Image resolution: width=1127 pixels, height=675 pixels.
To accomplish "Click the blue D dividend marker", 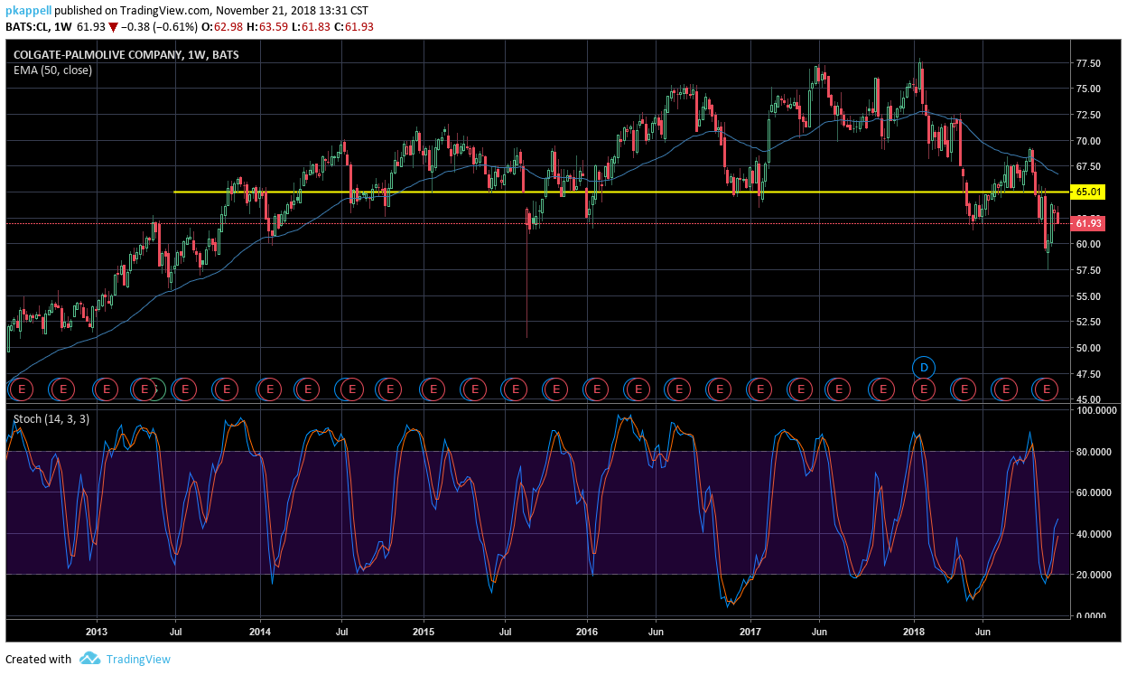I will click(x=924, y=368).
